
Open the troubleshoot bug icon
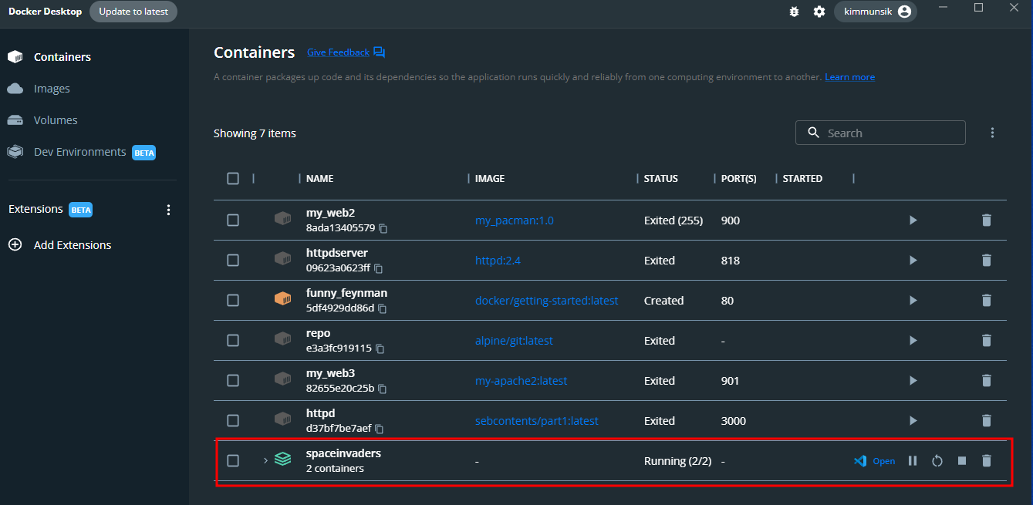(794, 12)
